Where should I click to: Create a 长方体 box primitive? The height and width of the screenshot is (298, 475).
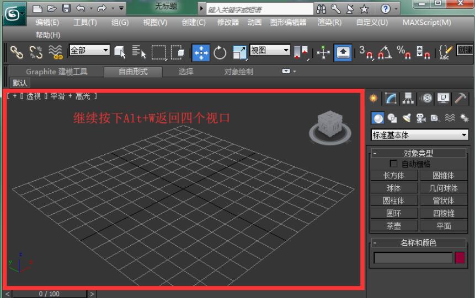pos(394,176)
